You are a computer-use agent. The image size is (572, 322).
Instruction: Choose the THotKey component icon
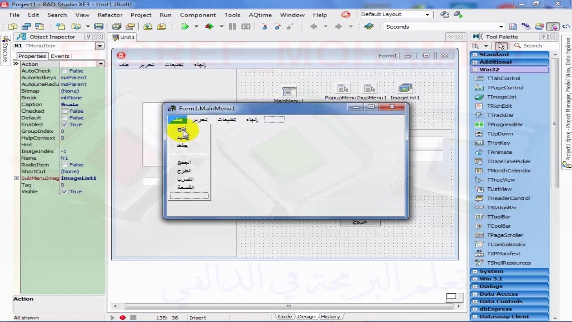(479, 143)
